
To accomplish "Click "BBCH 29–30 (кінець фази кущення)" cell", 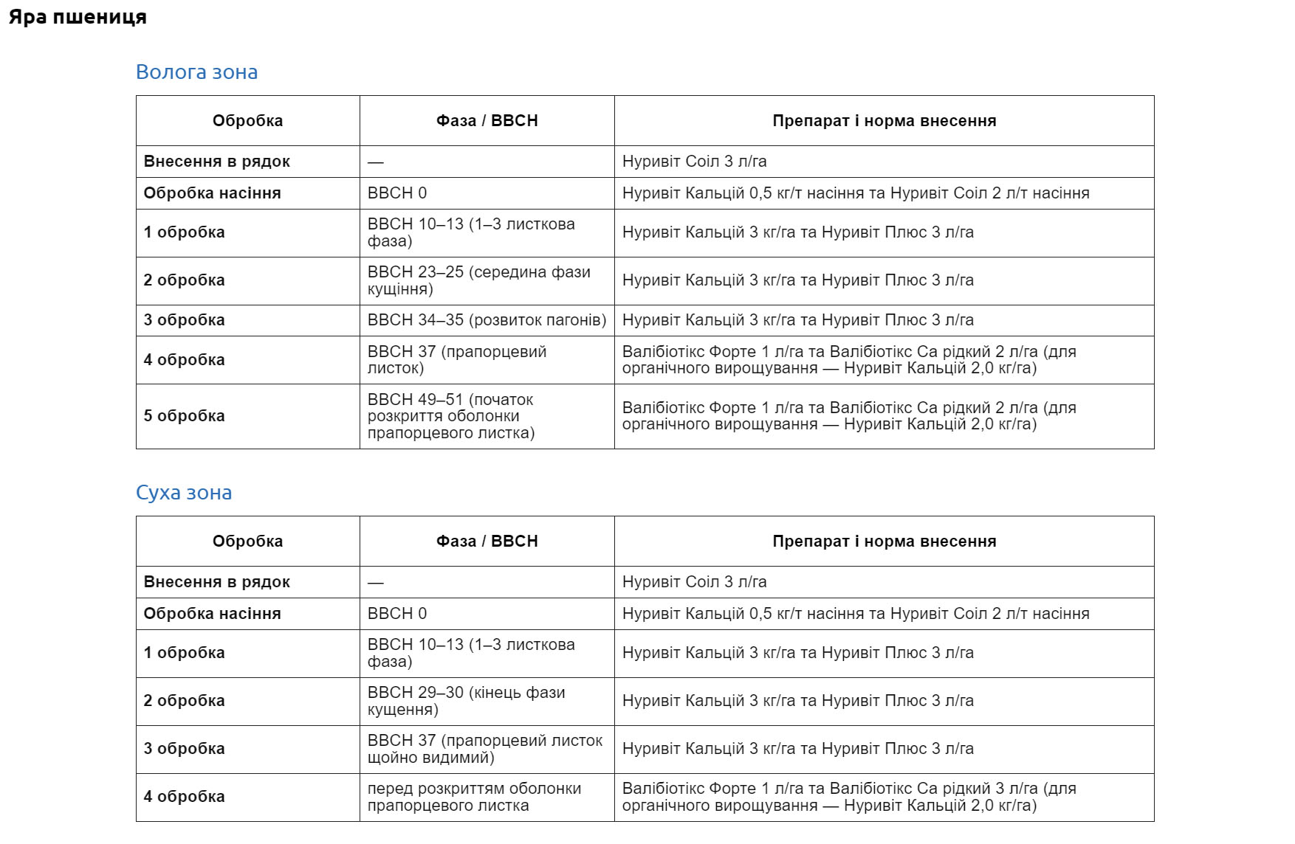I will tap(487, 702).
